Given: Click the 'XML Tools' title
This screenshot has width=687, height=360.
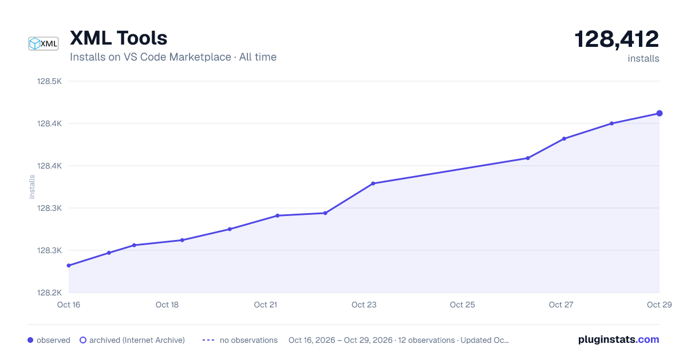Looking at the screenshot, I should 119,38.
